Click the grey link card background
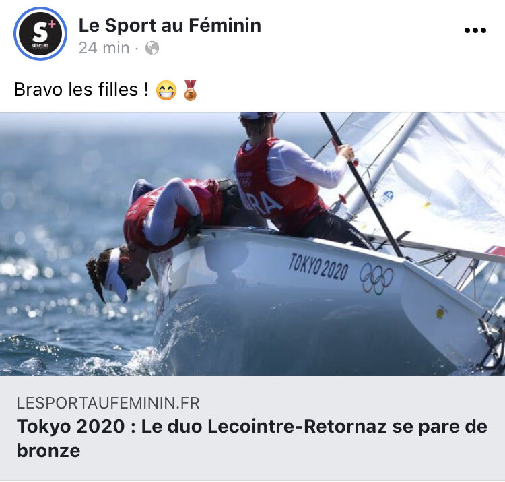The width and height of the screenshot is (505, 482). click(252, 428)
